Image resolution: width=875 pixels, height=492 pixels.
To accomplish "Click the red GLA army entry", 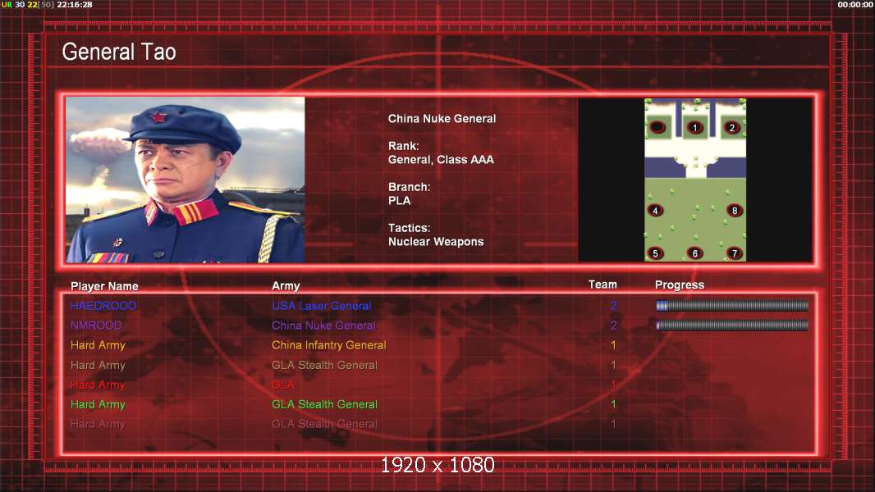I will [x=283, y=385].
